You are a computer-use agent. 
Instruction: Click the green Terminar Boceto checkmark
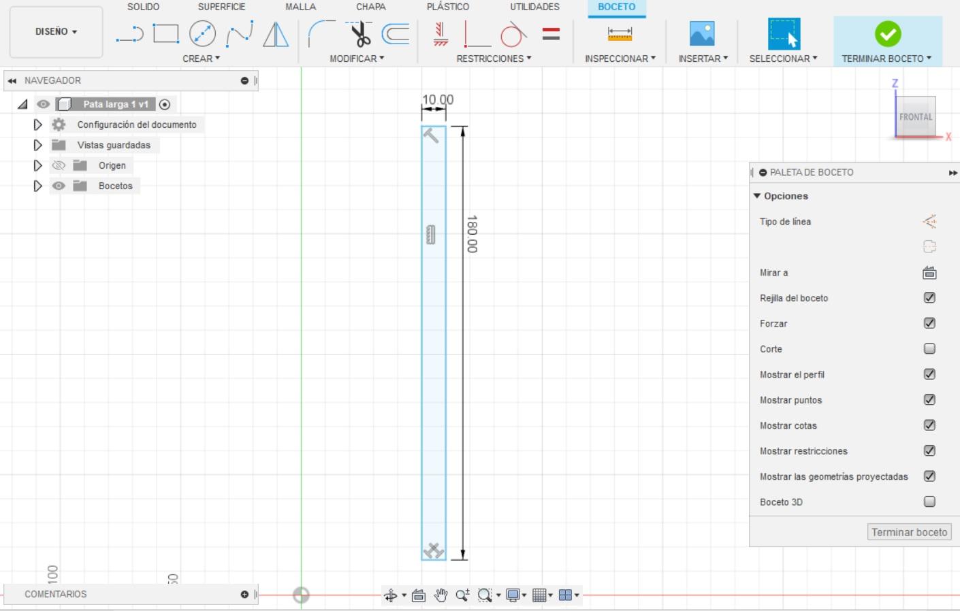click(888, 33)
